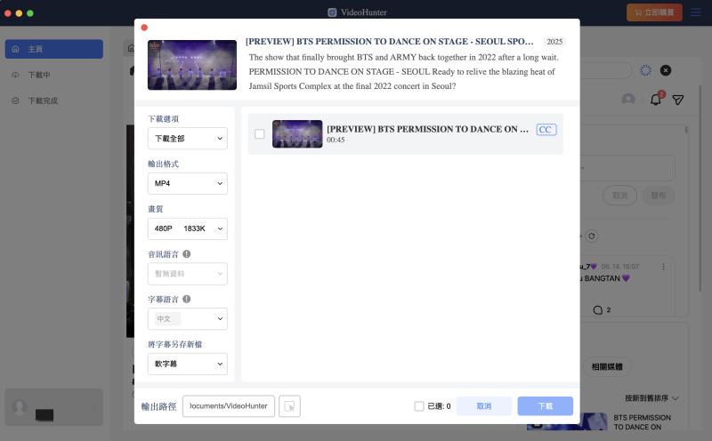Click the comment bubble icon with 2

[x=597, y=310]
